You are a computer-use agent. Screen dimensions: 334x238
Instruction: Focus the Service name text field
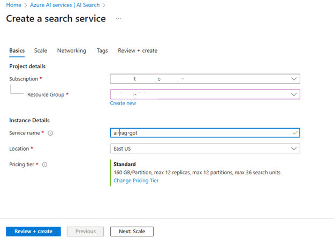[198, 132]
